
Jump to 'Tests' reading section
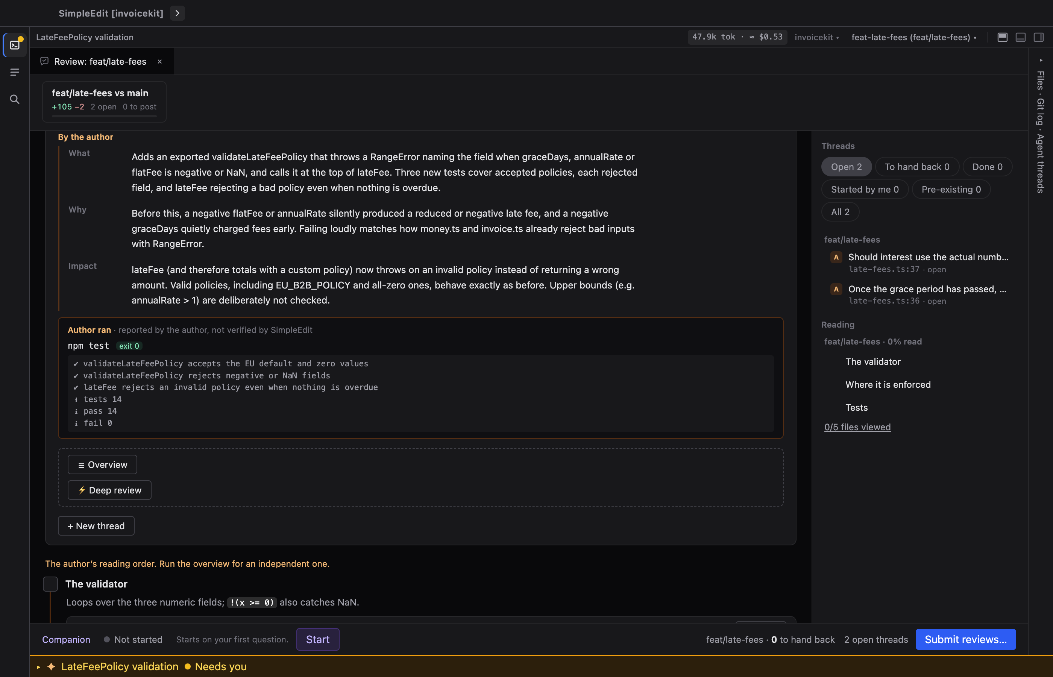tap(856, 408)
